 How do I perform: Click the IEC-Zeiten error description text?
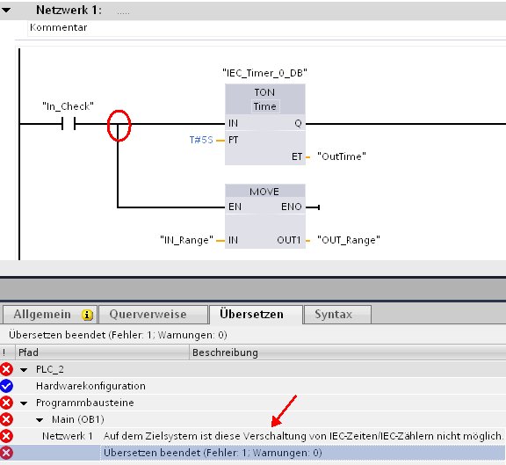(303, 436)
